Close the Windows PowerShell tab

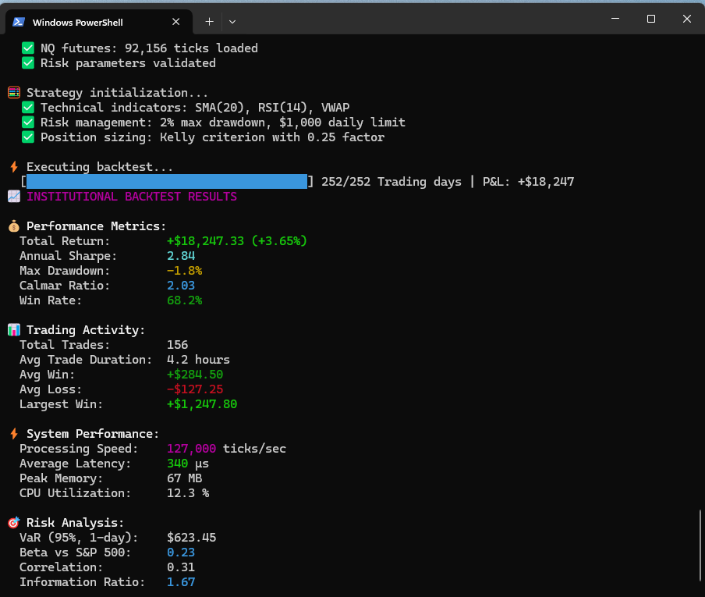pos(175,22)
